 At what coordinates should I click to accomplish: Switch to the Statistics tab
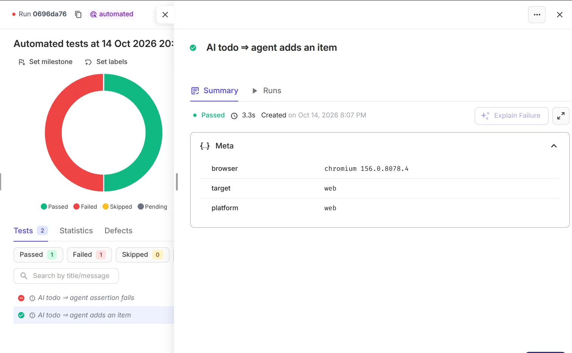click(x=76, y=231)
